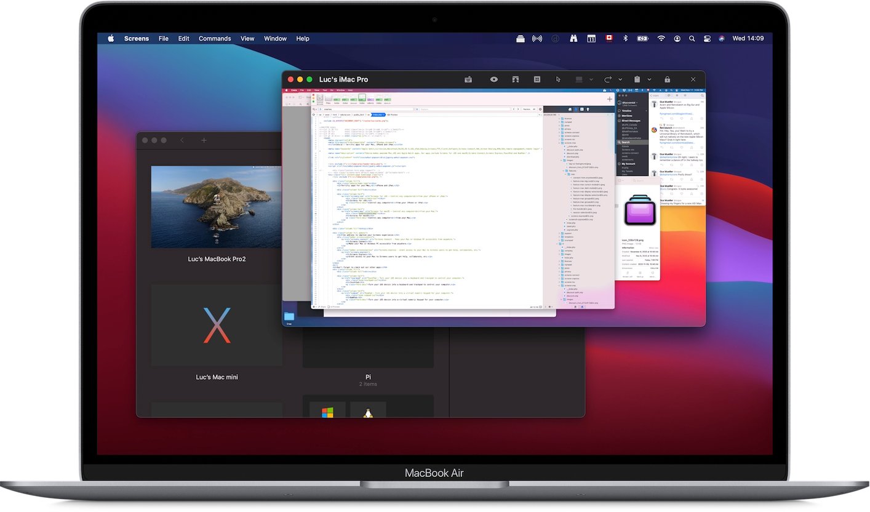Open the File menu
The width and height of the screenshot is (870, 512).
[163, 38]
